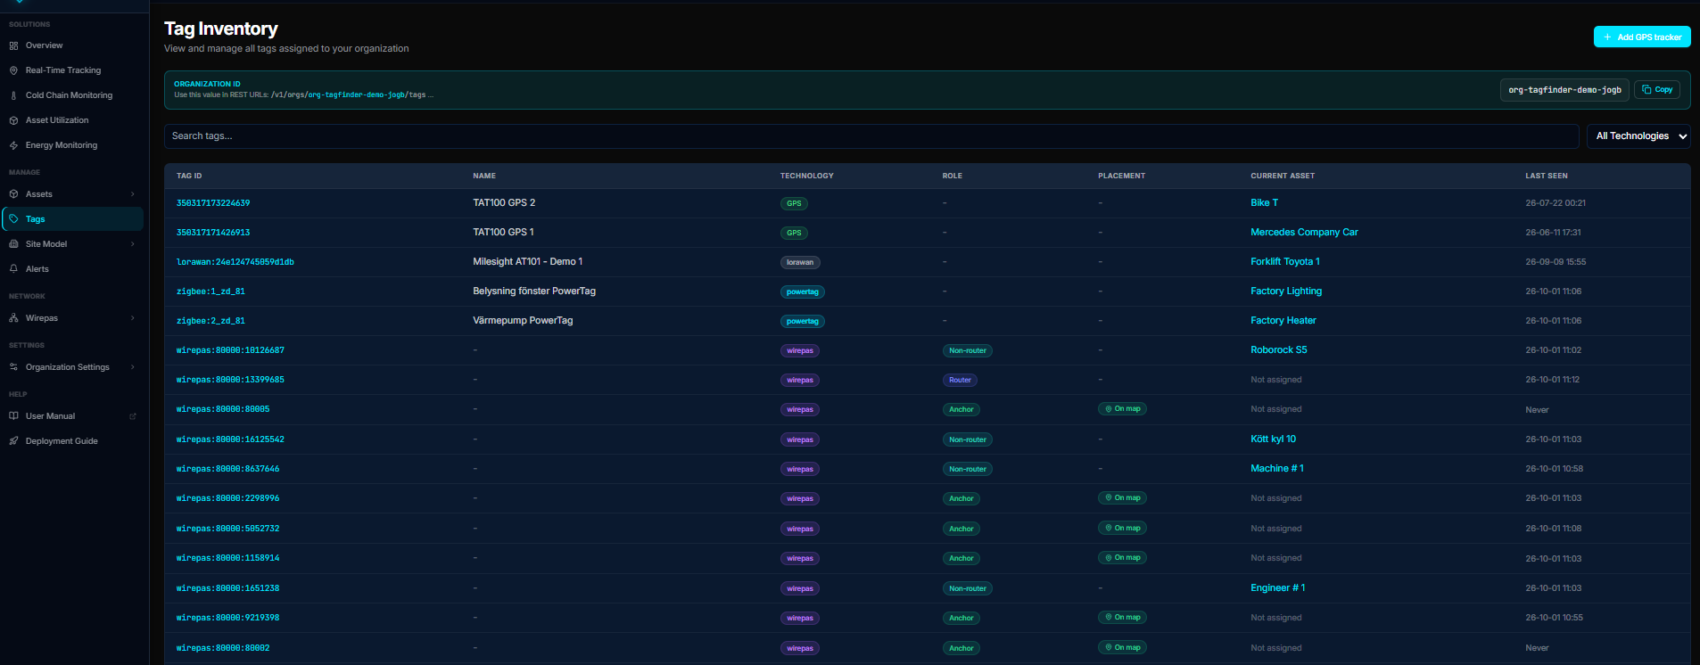Image resolution: width=1700 pixels, height=665 pixels.
Task: Open the Engineer # 1 asset link
Action: (x=1278, y=588)
